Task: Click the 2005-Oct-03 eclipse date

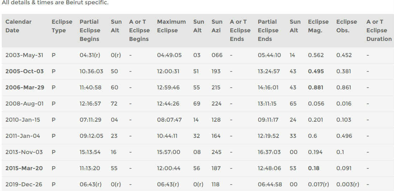Action: [24, 71]
